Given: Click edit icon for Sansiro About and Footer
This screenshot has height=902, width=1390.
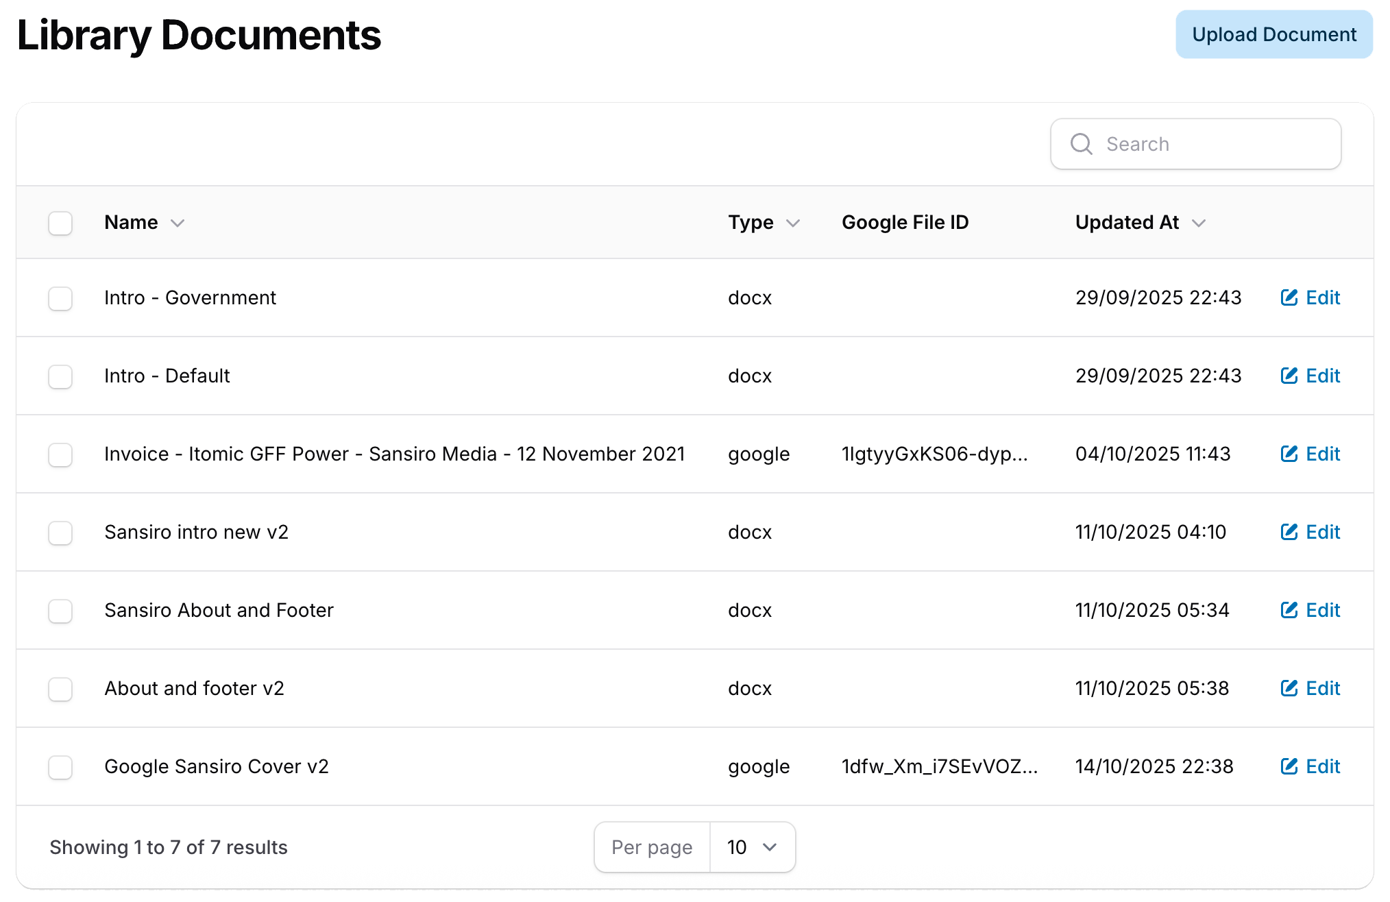Looking at the screenshot, I should click(x=1289, y=610).
